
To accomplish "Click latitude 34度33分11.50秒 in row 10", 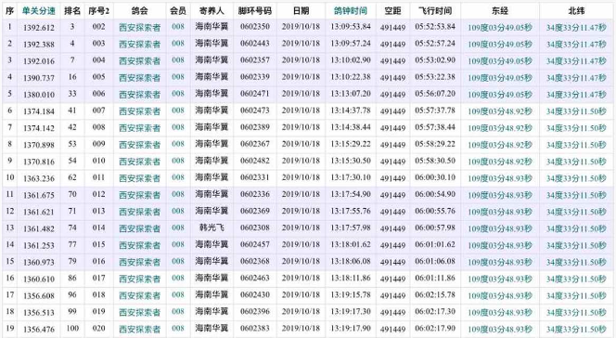I will click(576, 178).
